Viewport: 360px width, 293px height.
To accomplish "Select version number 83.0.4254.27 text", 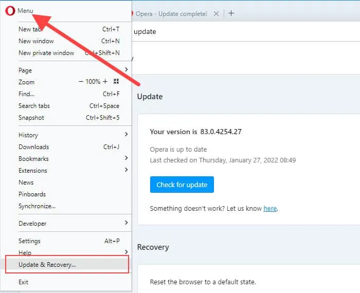I will coord(221,132).
